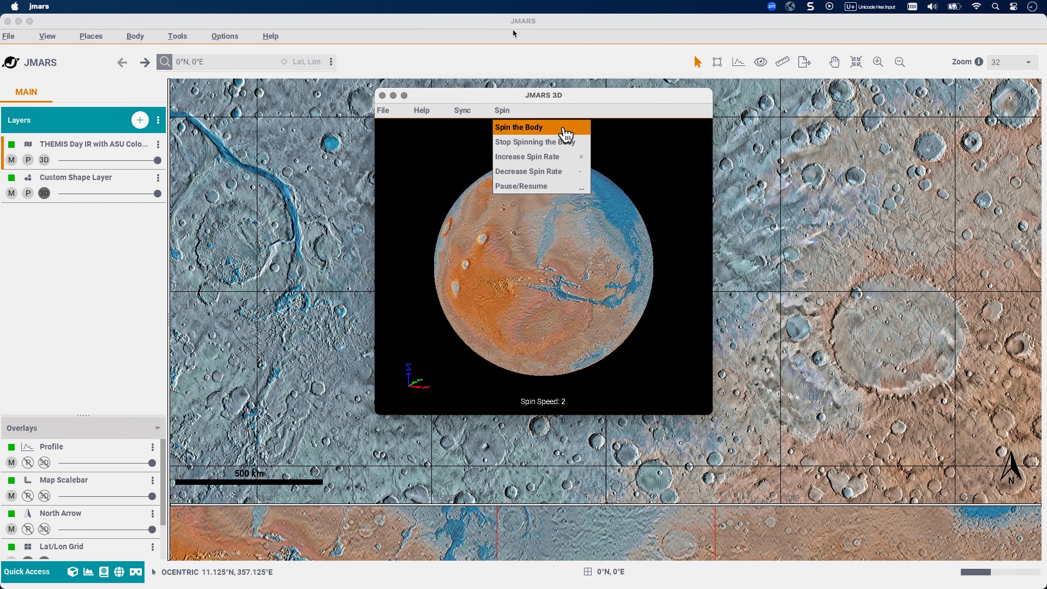This screenshot has height=589, width=1047.
Task: Open Profile overlay options menu
Action: [153, 447]
